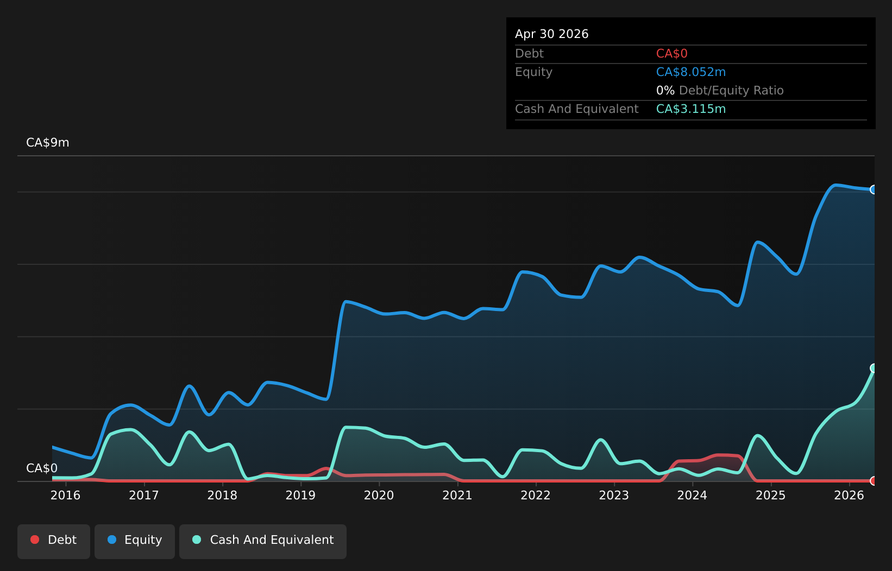Image resolution: width=892 pixels, height=571 pixels.
Task: Click the 2019 x-axis label
Action: pyautogui.click(x=300, y=495)
